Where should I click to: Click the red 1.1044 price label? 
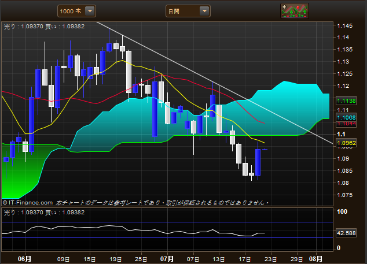point(346,124)
